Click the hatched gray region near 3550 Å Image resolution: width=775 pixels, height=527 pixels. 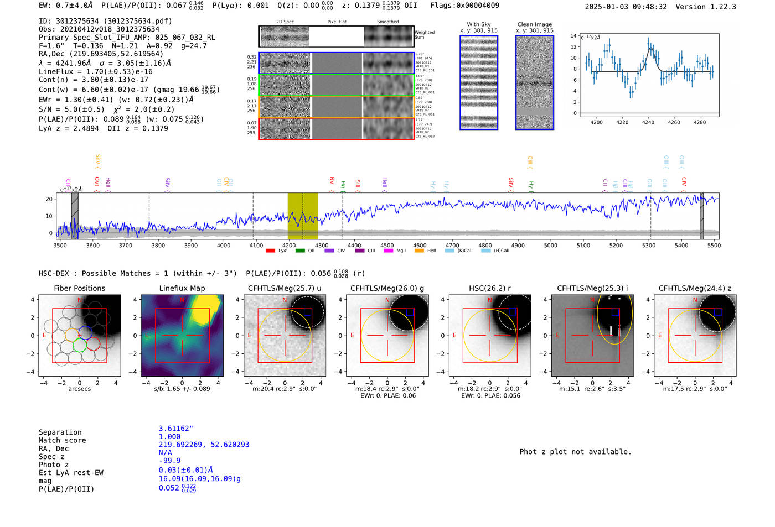pos(75,216)
